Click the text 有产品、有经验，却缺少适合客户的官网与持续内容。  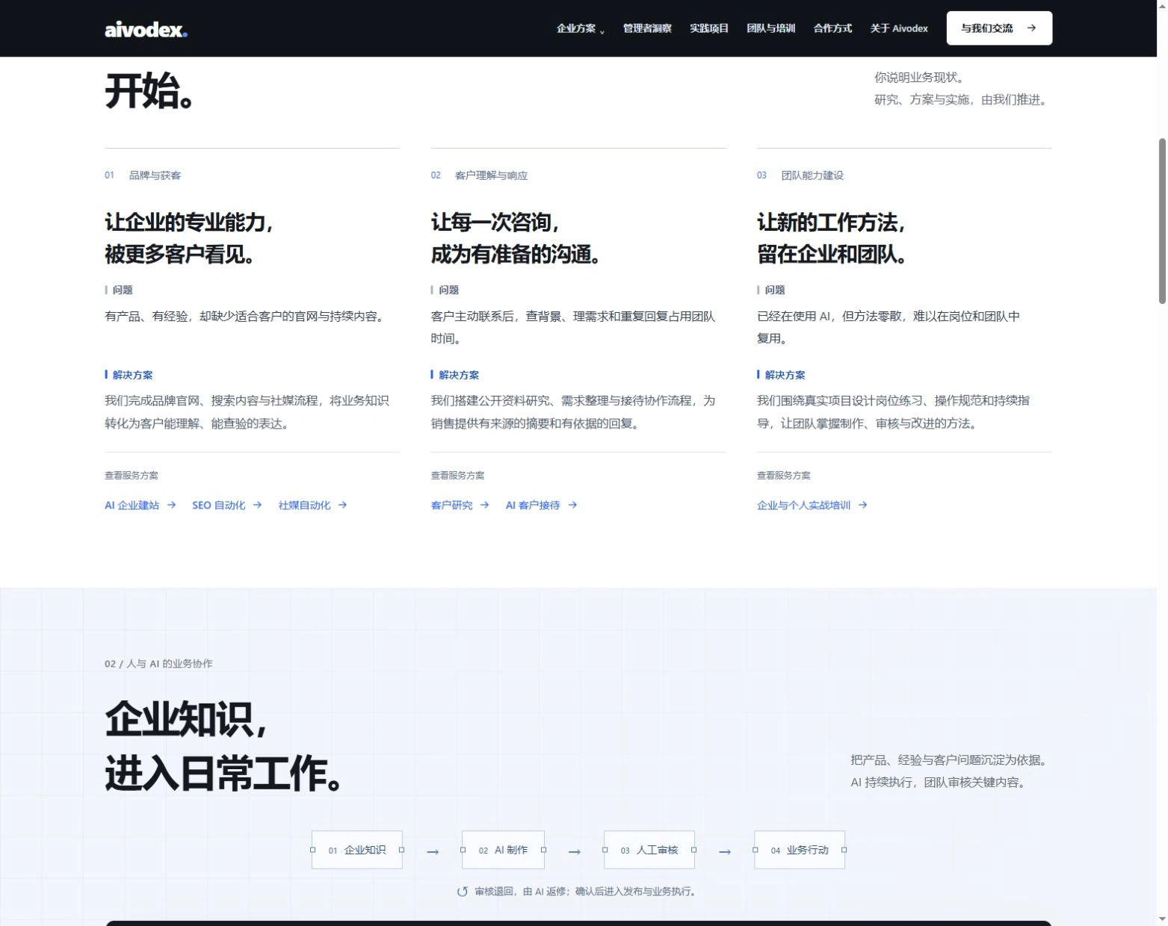click(247, 317)
